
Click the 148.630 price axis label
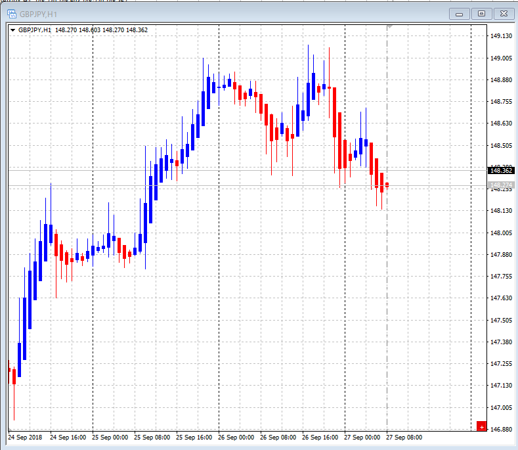[x=501, y=124]
